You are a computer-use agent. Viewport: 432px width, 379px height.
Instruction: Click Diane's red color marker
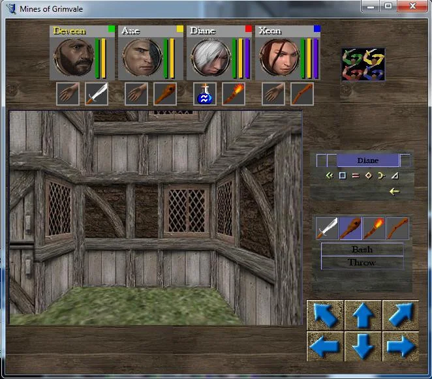click(249, 29)
